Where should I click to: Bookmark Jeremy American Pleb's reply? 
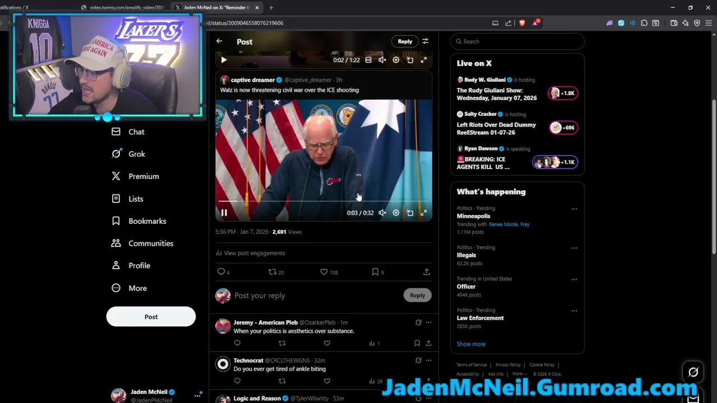pos(417,343)
